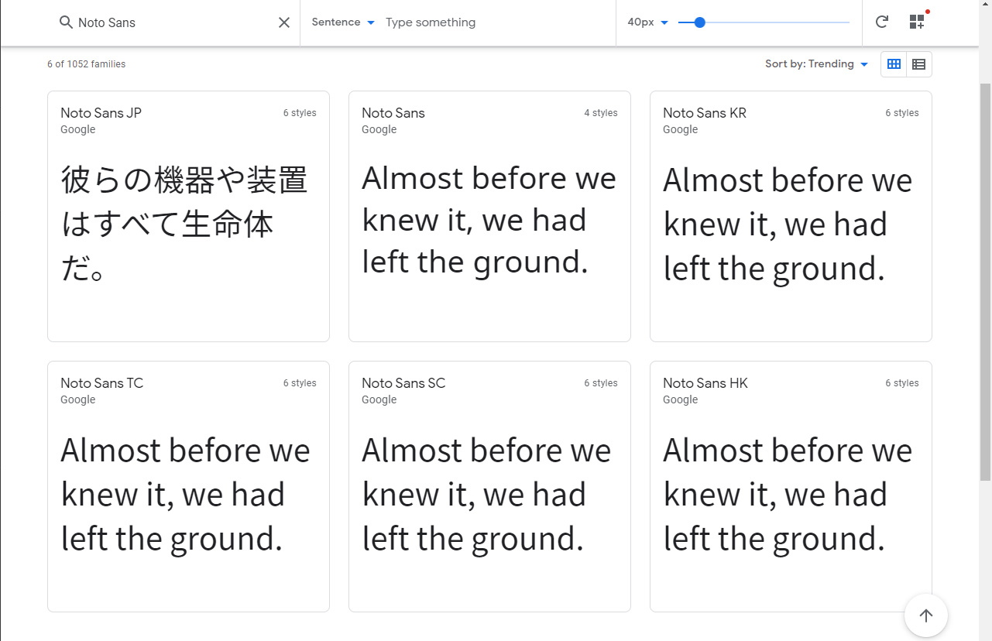Open the Noto Sans TC font title
This screenshot has height=641, width=992.
(x=102, y=383)
